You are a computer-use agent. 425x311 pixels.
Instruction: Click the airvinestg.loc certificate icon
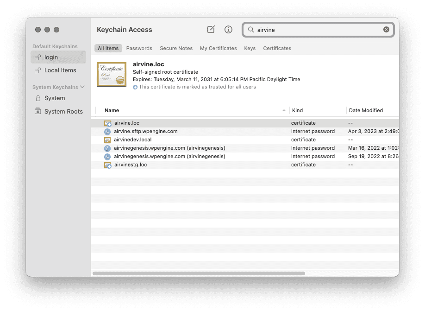(x=107, y=165)
